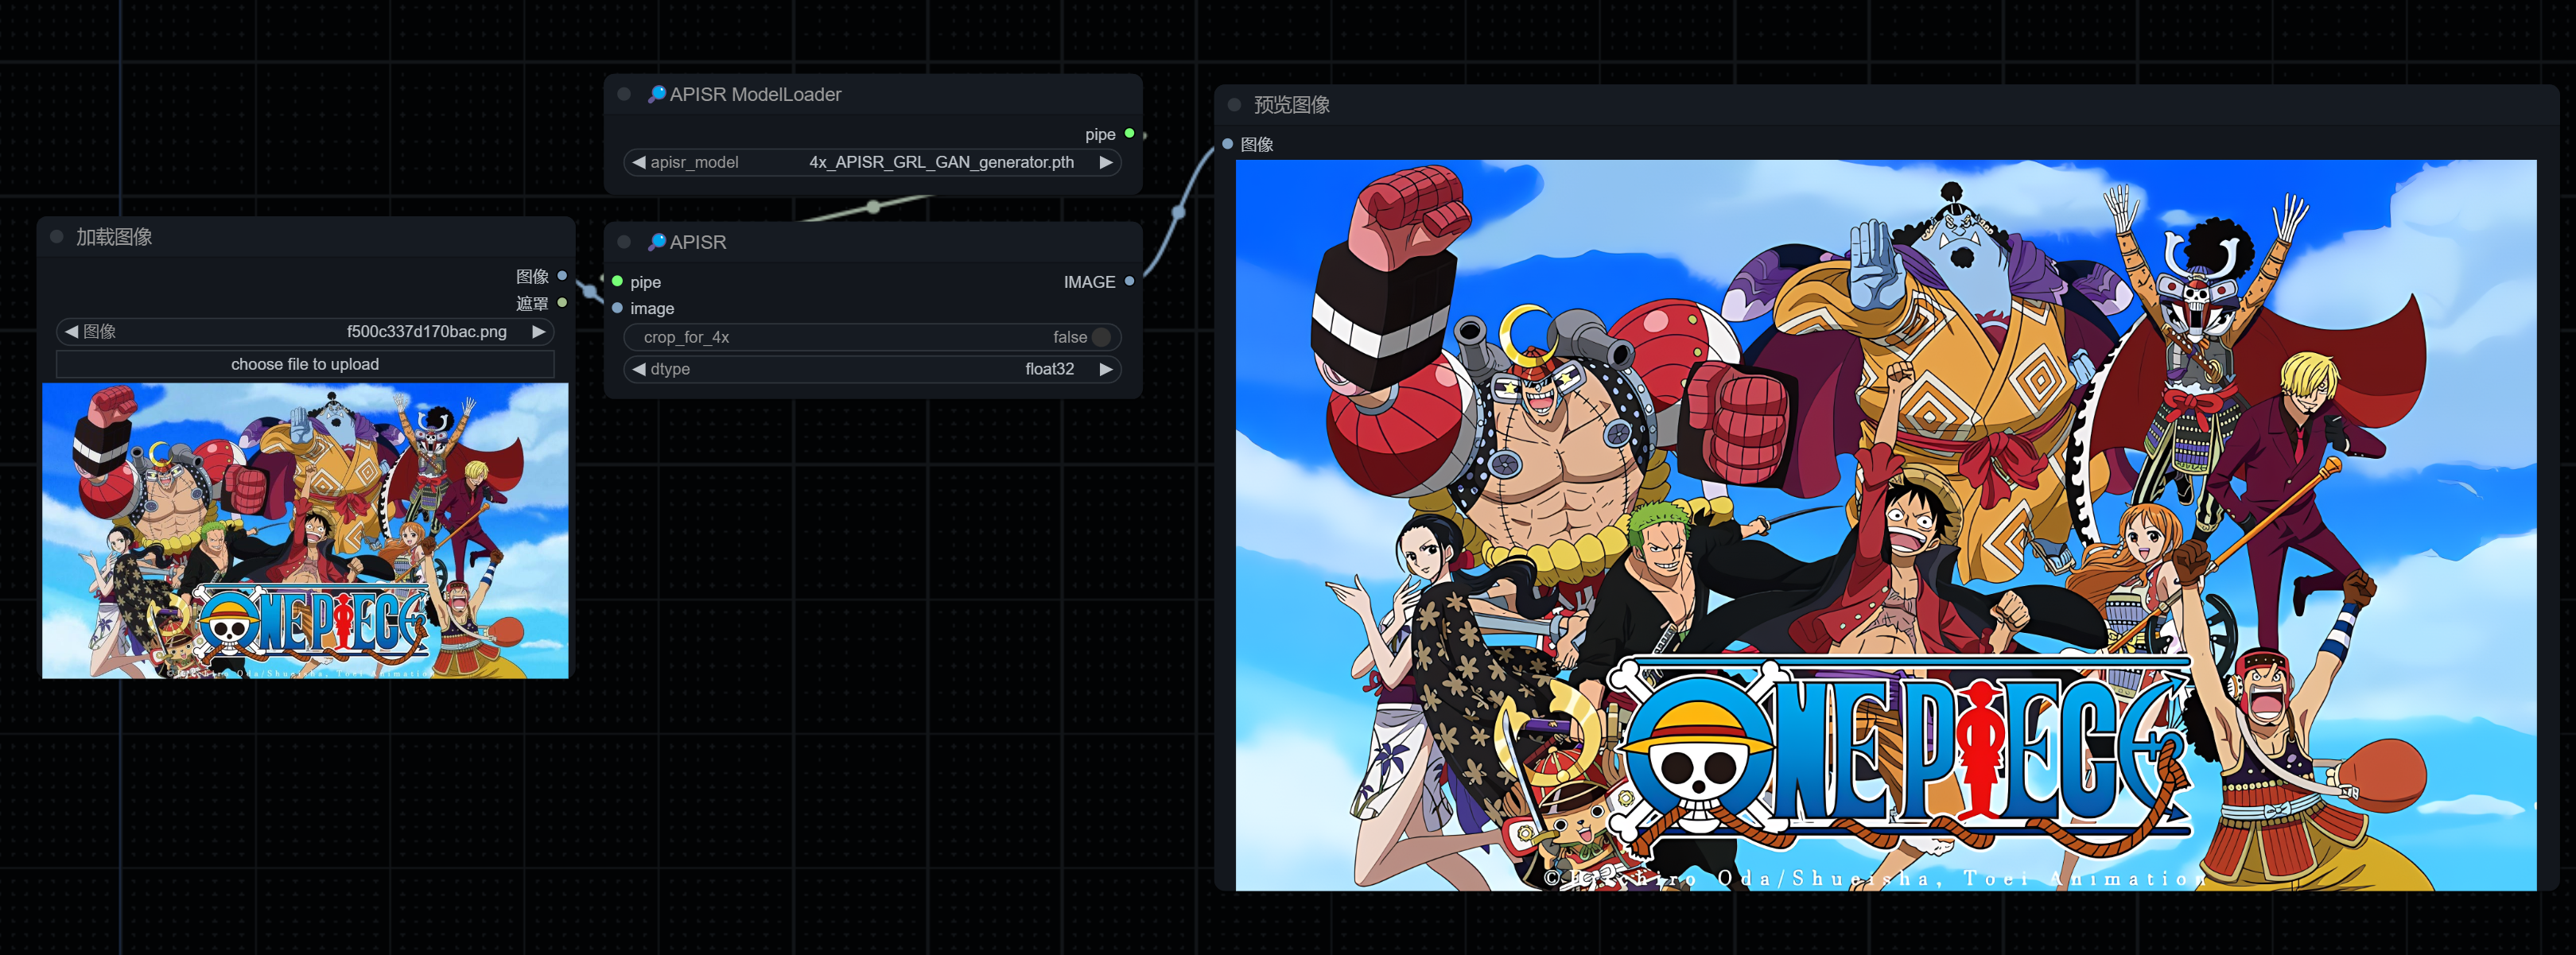Image resolution: width=2576 pixels, height=955 pixels.
Task: Open the apisr_model dropdown value
Action: point(941,162)
